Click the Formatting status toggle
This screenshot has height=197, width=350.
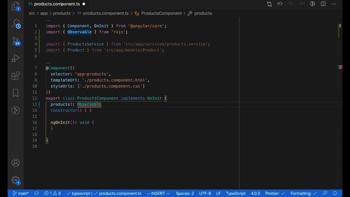point(304,193)
